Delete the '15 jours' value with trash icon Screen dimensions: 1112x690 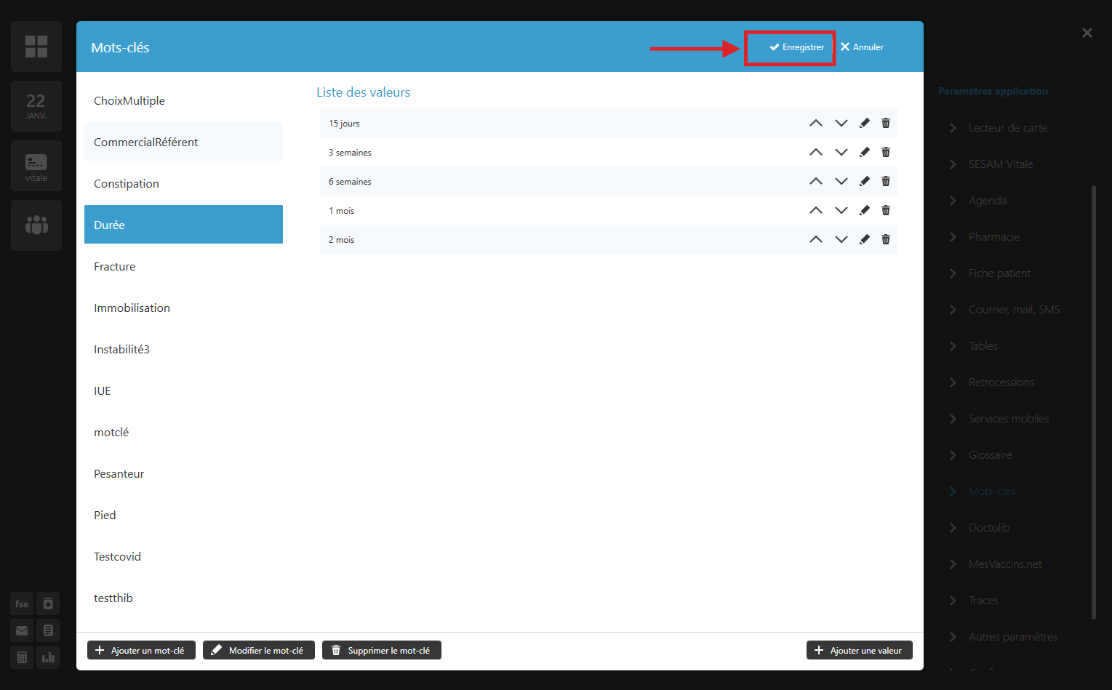coord(885,123)
